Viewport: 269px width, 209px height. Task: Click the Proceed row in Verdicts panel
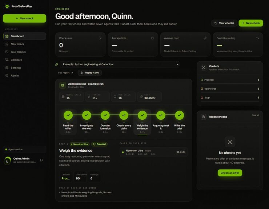click(x=230, y=80)
